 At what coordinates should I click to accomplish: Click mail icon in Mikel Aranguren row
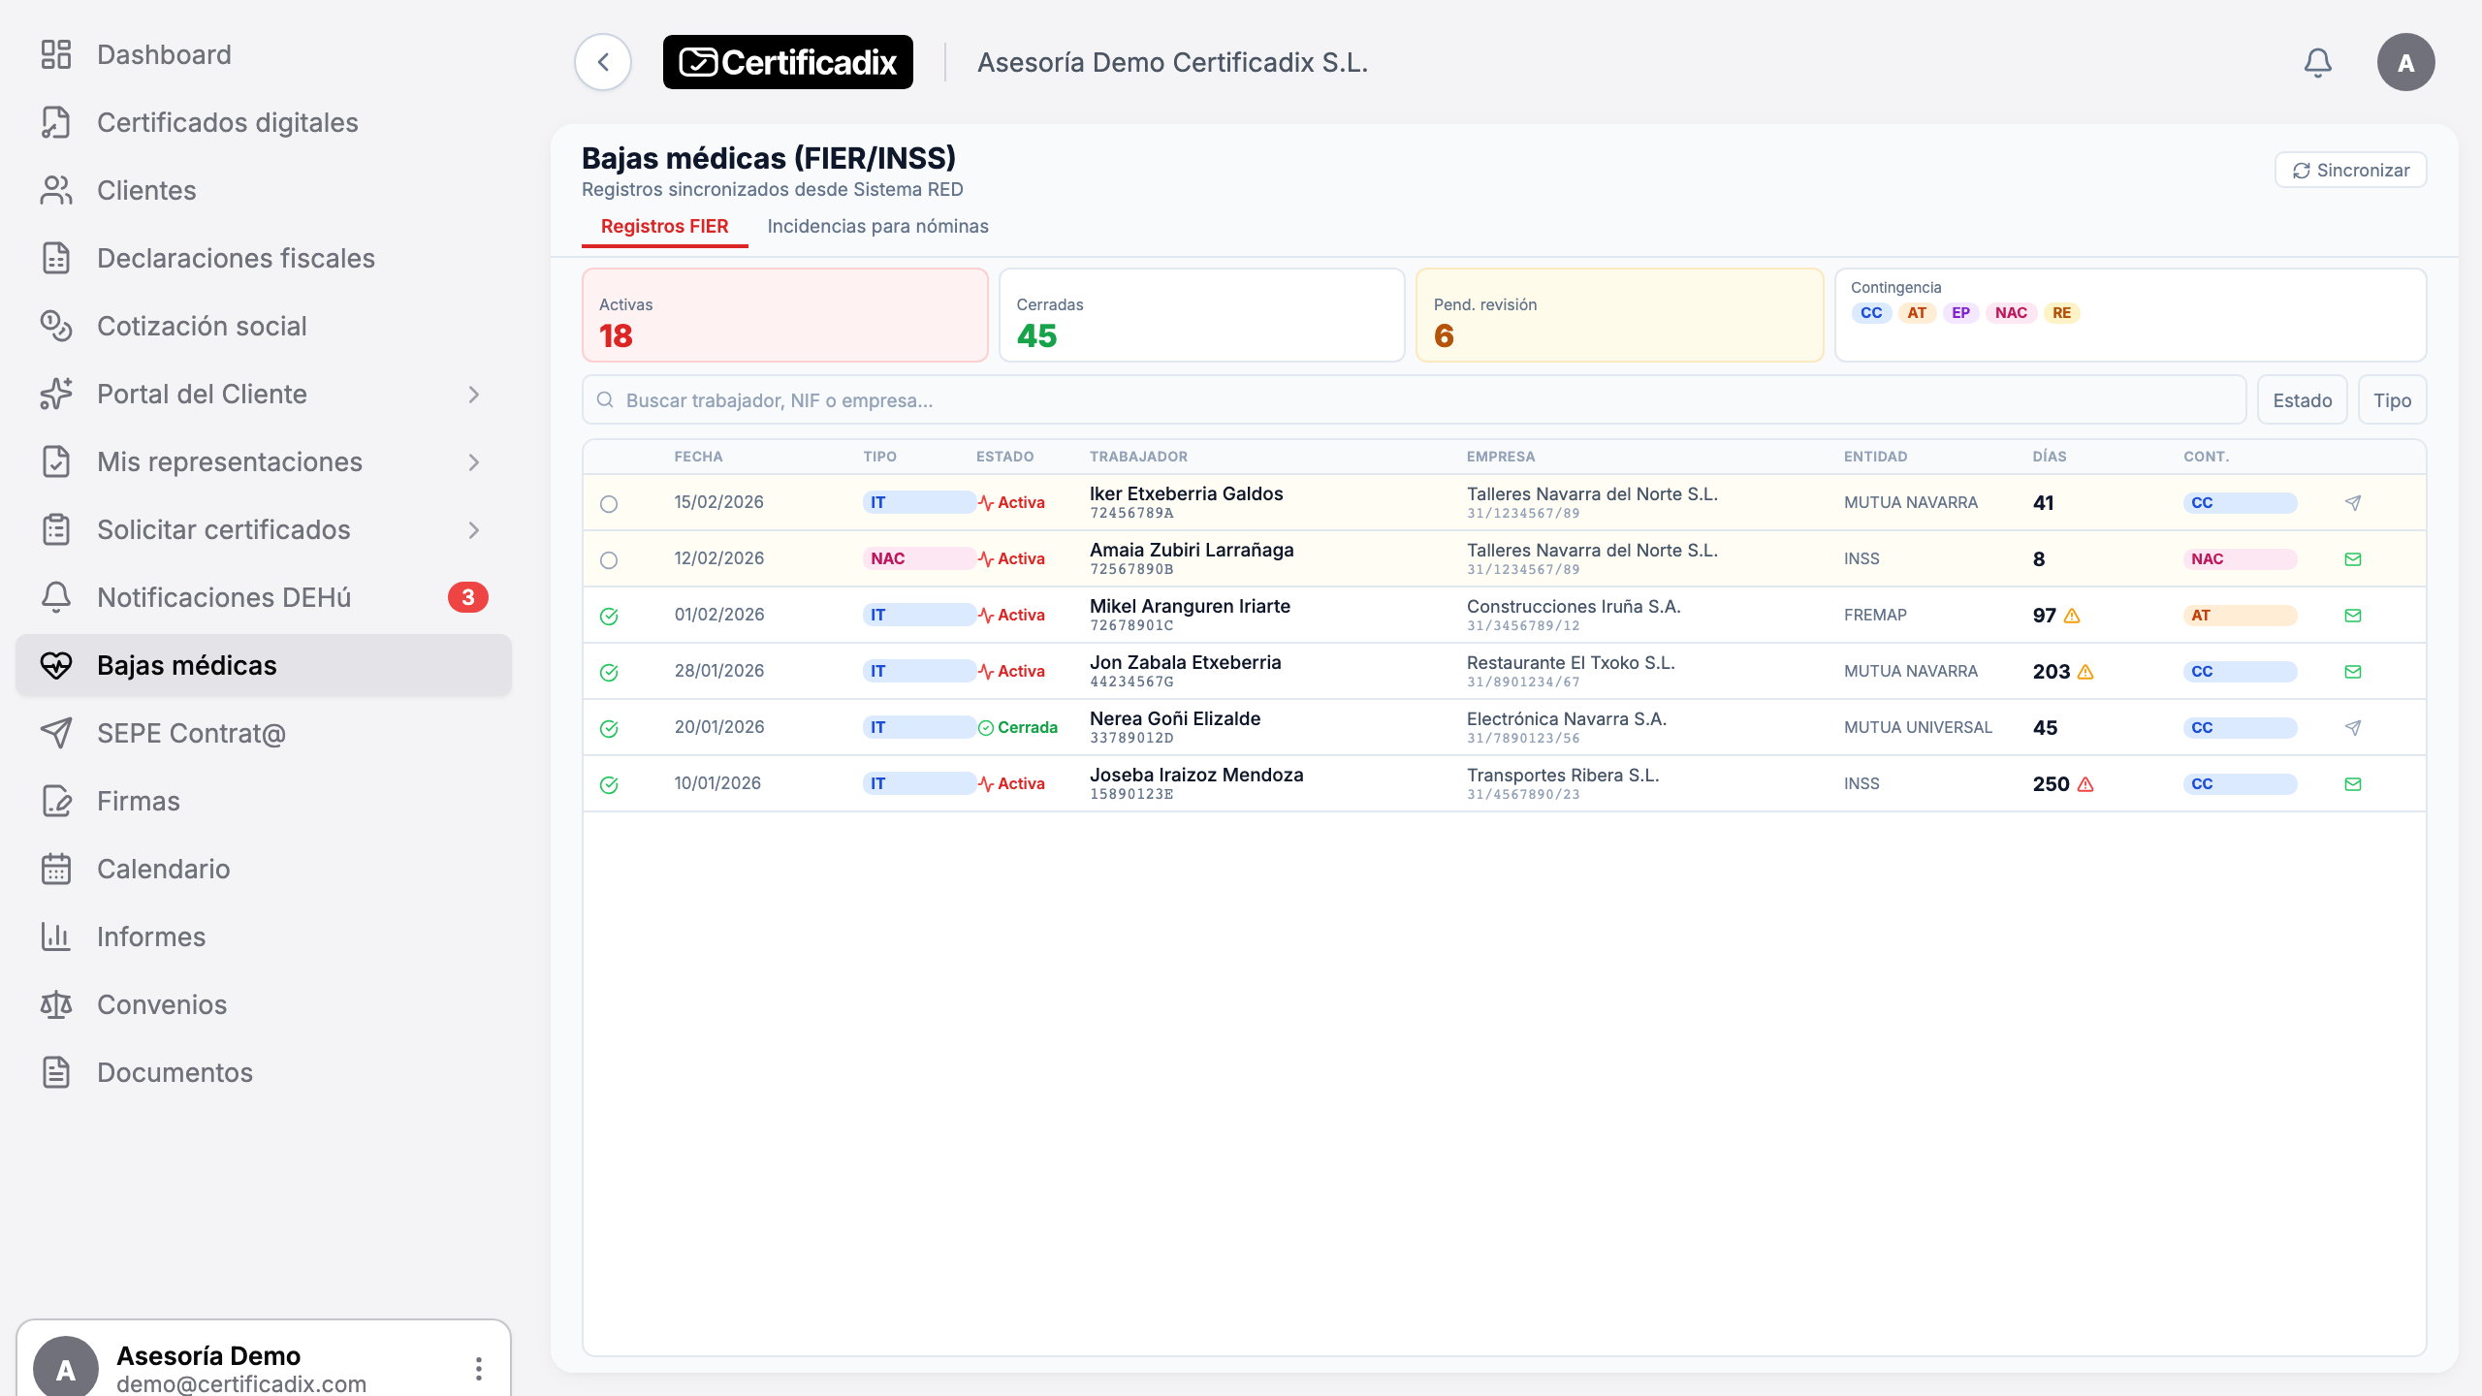(x=2353, y=616)
